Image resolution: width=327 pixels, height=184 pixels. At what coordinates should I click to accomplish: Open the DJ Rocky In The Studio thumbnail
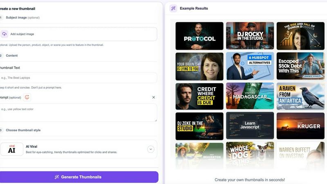click(250, 36)
